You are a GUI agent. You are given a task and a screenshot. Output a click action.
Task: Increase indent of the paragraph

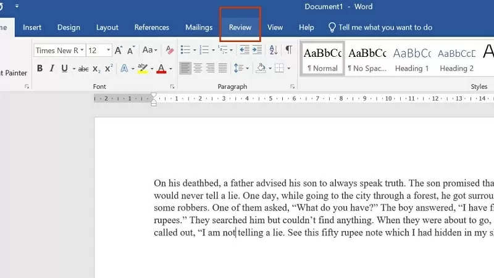(x=259, y=50)
